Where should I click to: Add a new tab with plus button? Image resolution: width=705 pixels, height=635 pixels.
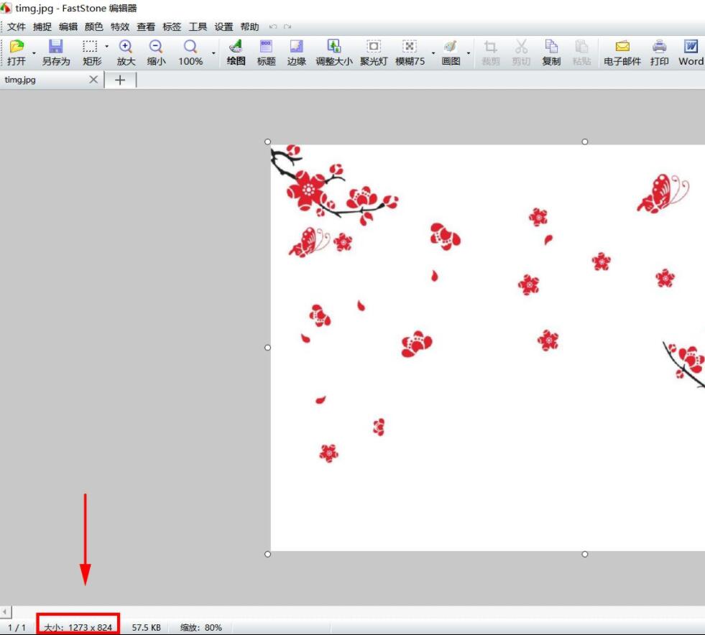120,80
